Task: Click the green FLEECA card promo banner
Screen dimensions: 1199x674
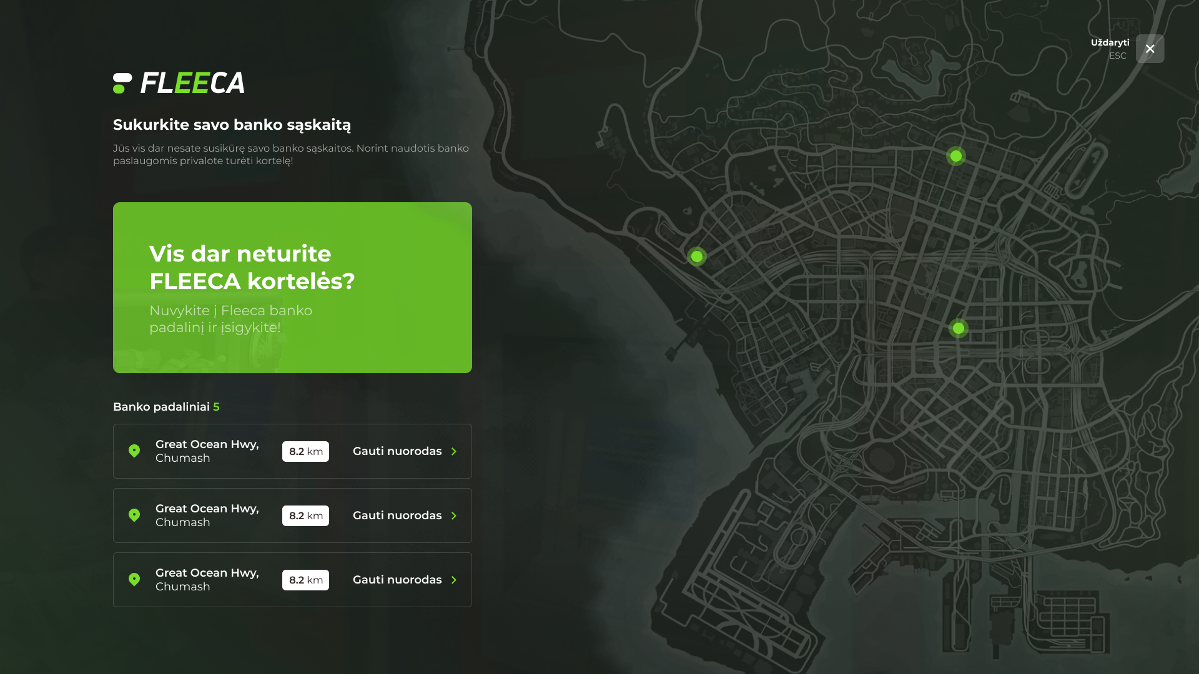Action: pyautogui.click(x=292, y=288)
